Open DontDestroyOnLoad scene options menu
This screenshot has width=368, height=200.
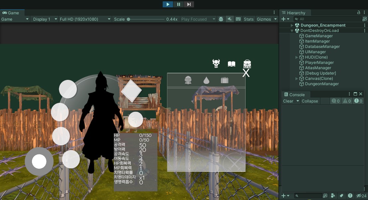tap(364, 31)
